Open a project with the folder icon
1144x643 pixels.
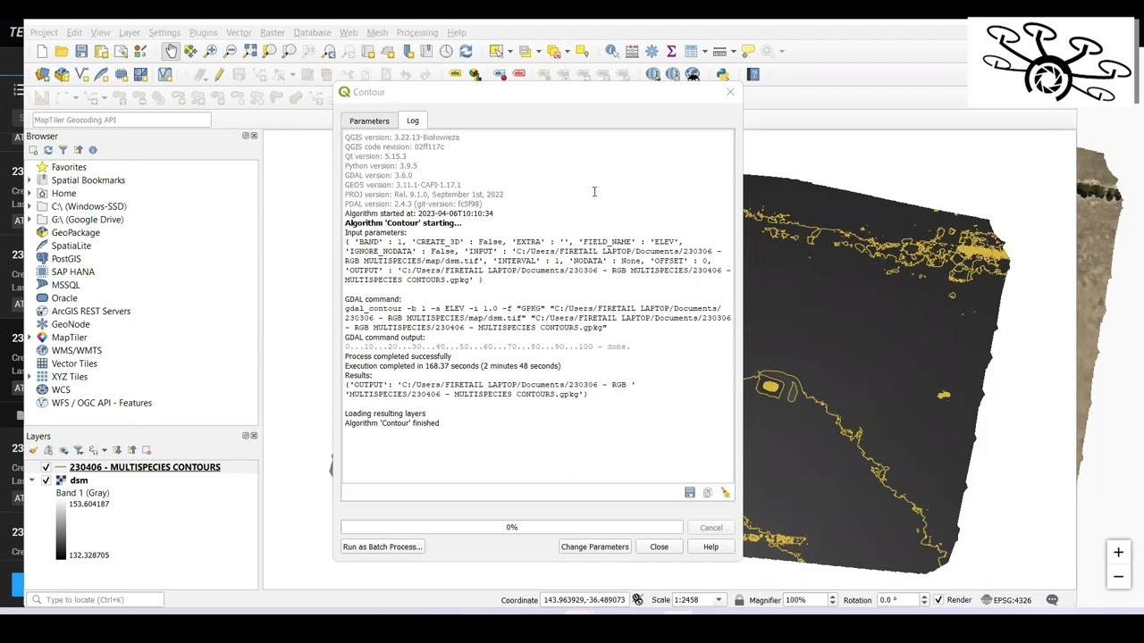pos(62,52)
